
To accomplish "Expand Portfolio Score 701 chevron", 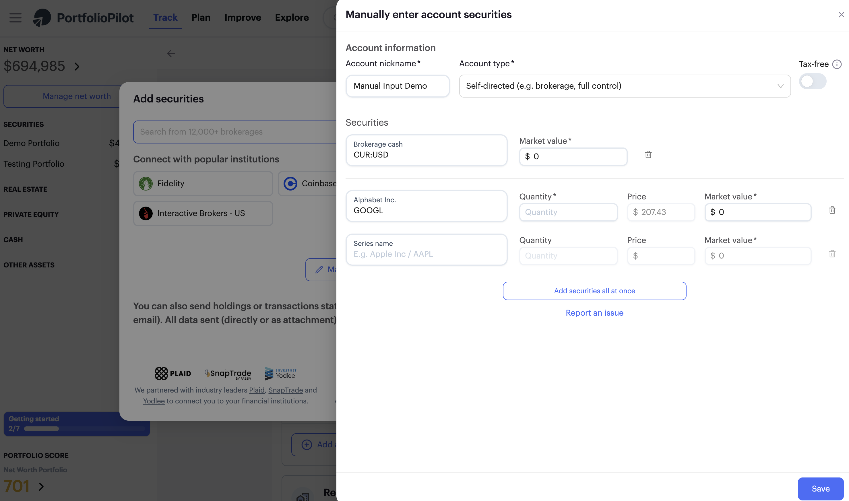I will click(x=41, y=486).
